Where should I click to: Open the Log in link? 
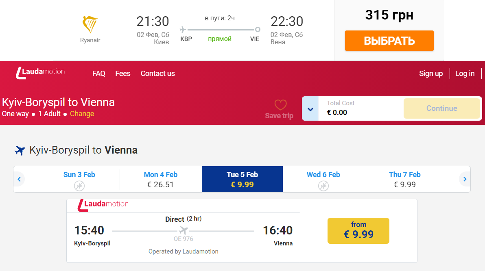point(465,74)
